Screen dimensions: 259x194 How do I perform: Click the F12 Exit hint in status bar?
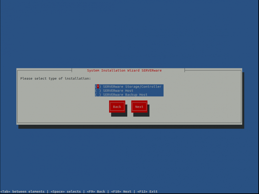click(147, 191)
